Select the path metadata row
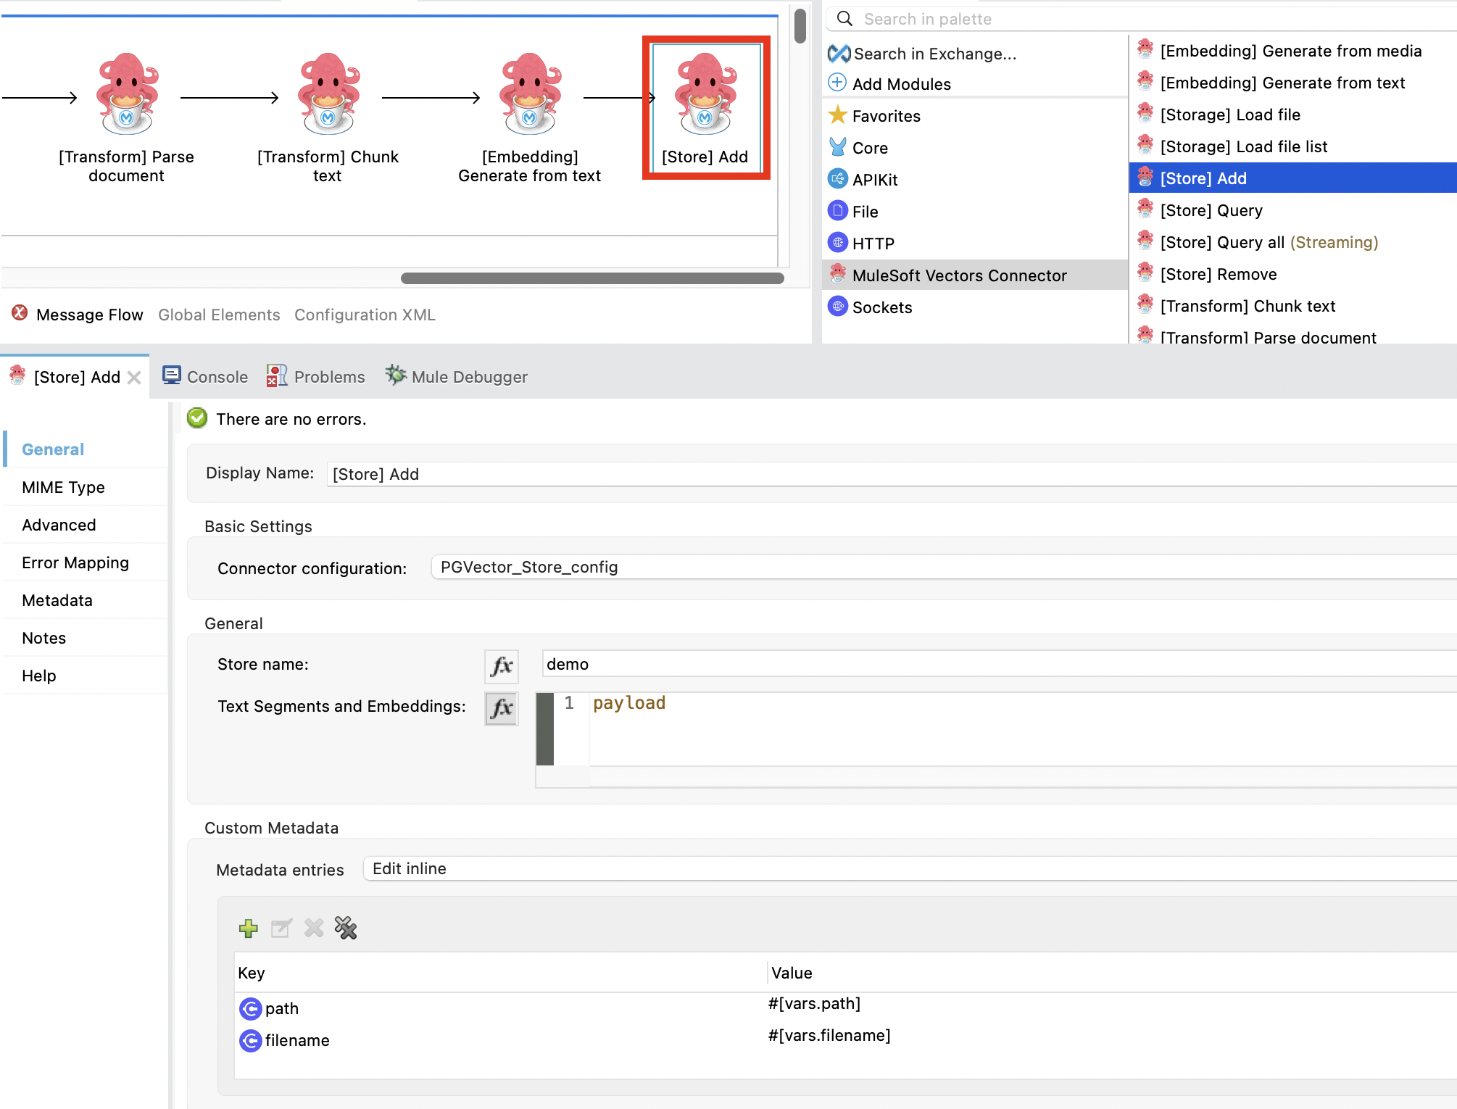Screen dimensions: 1457x1109 point(845,1008)
